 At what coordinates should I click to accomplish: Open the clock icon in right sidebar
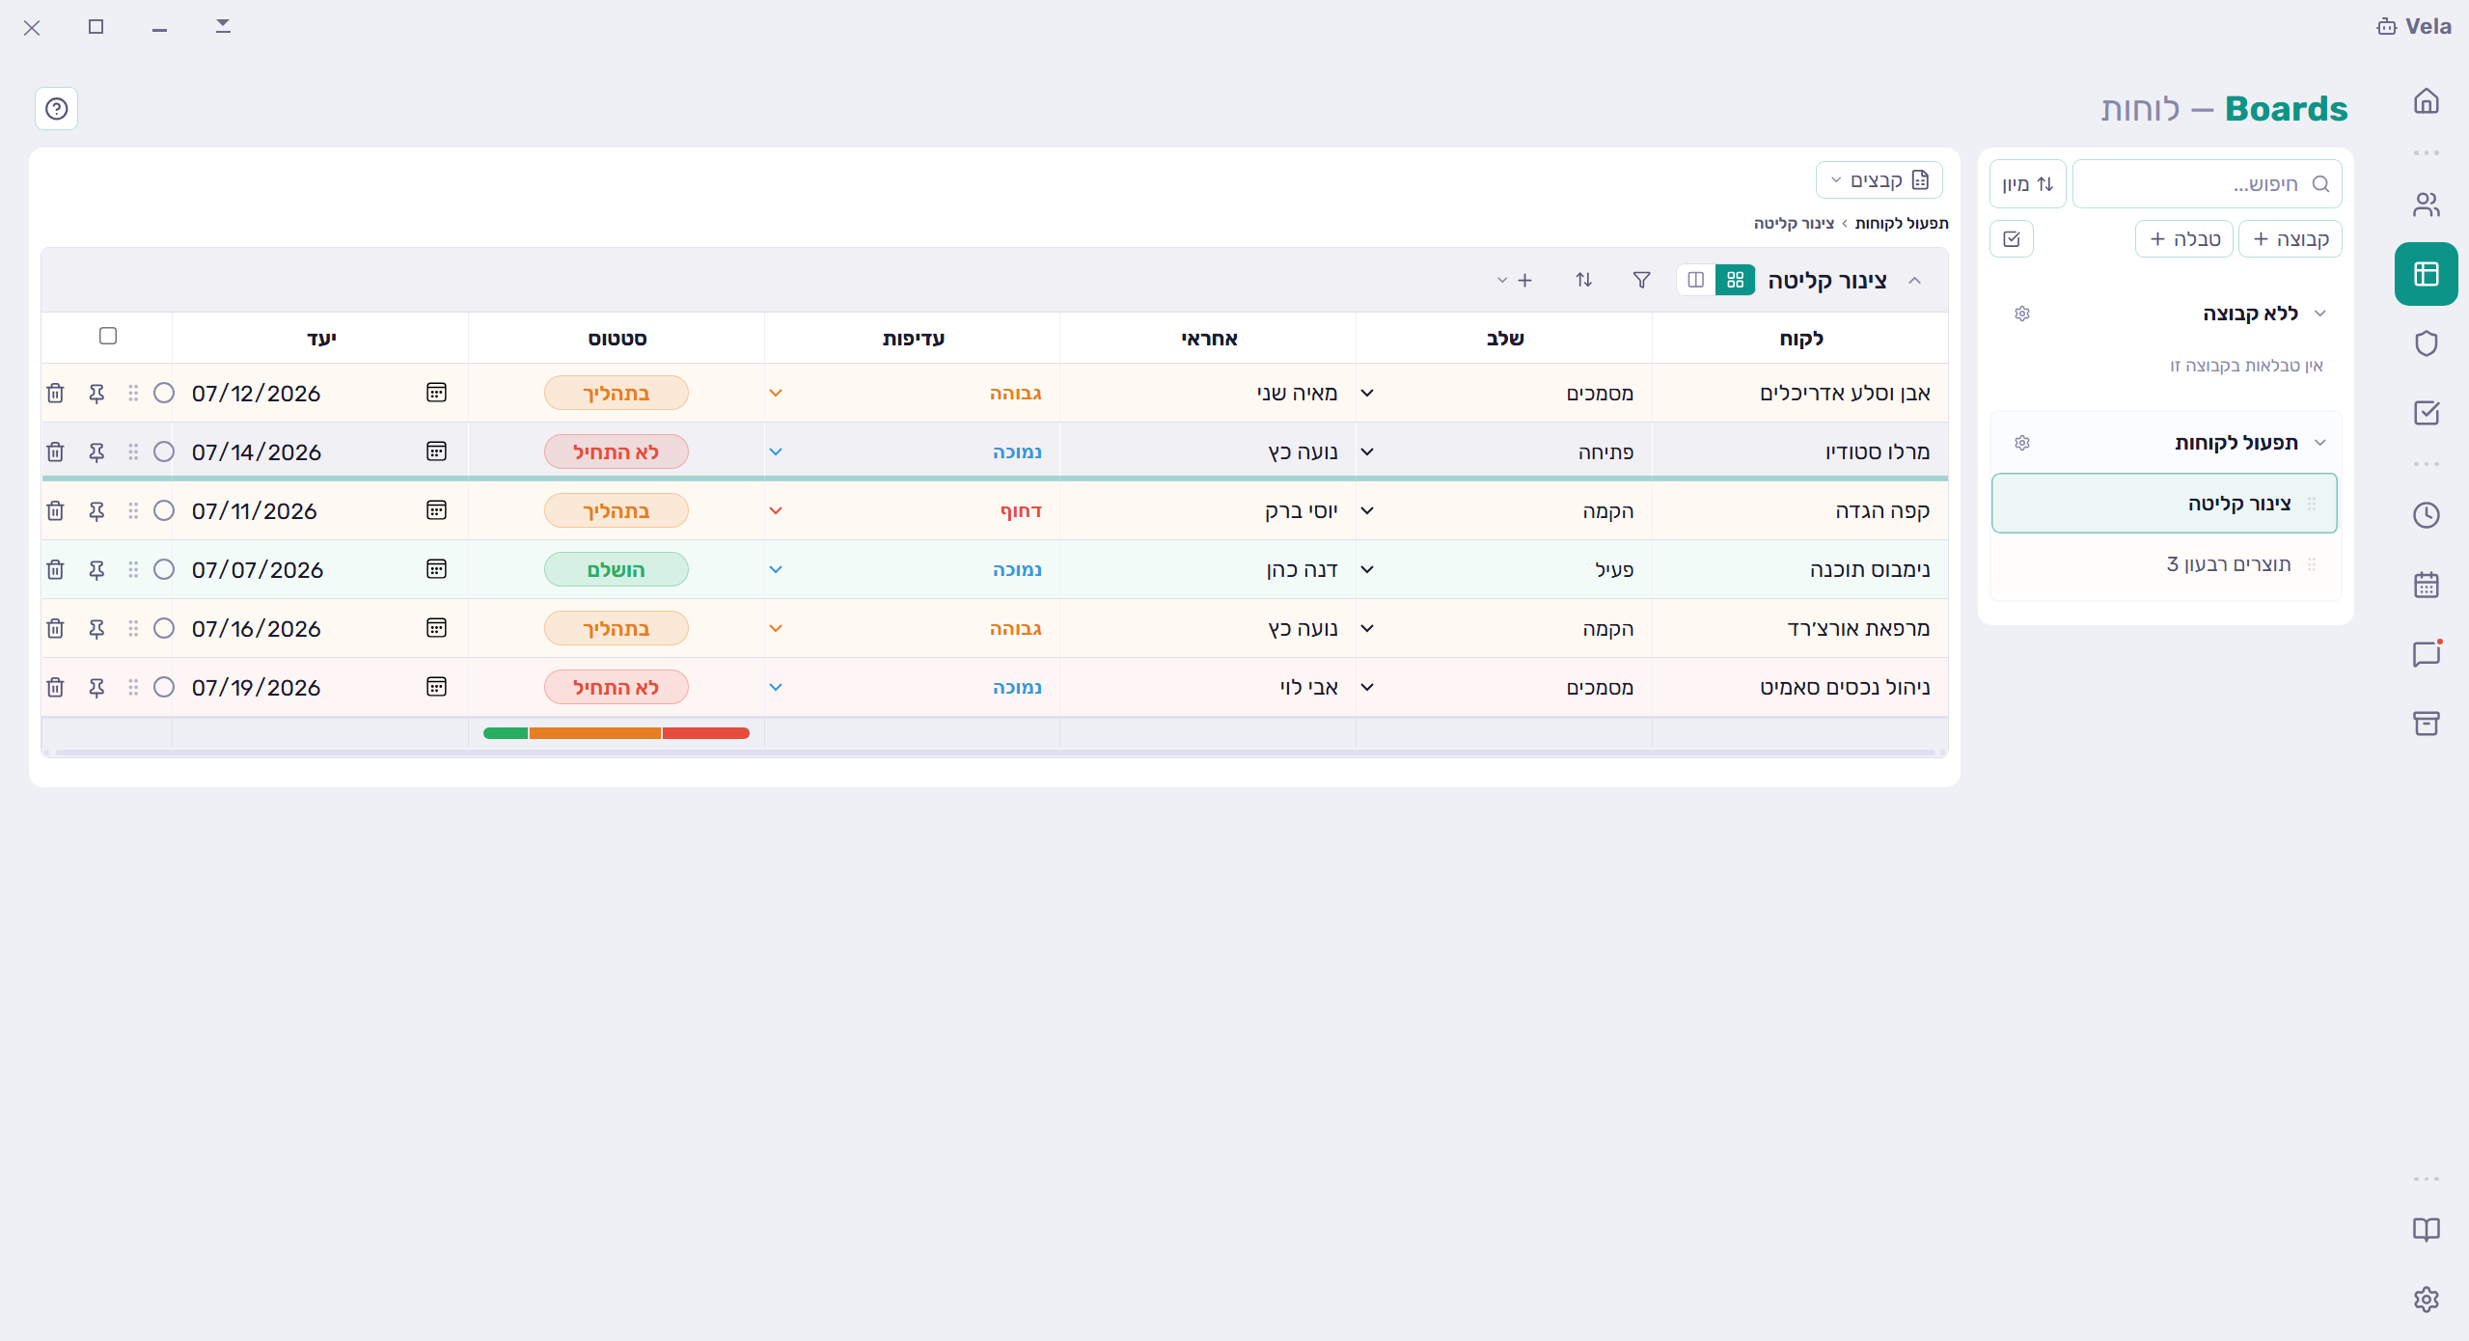click(x=2426, y=515)
